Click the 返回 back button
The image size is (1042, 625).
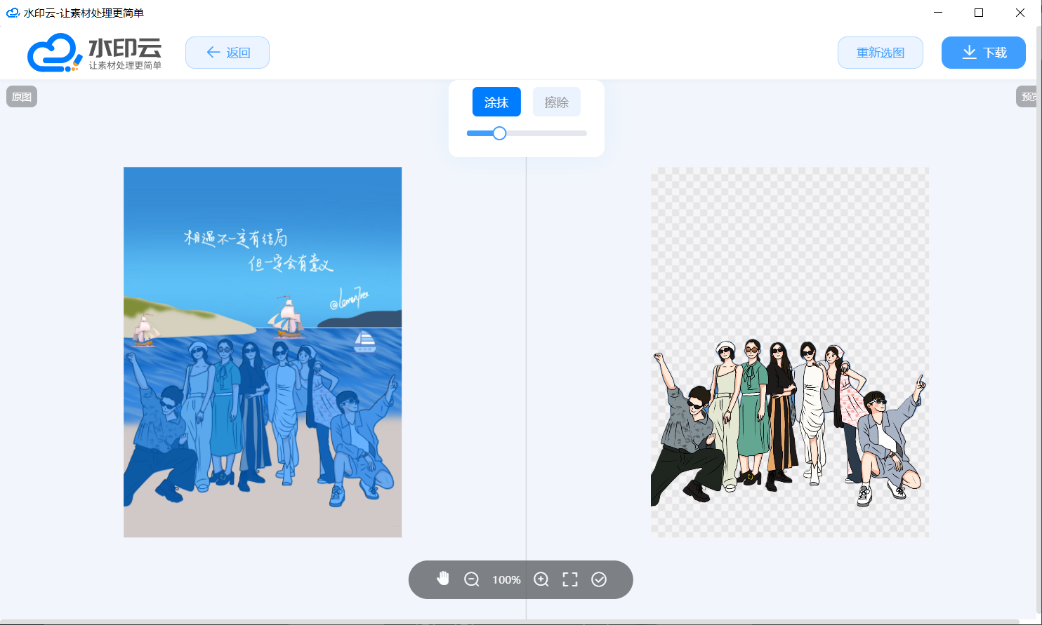coord(227,53)
